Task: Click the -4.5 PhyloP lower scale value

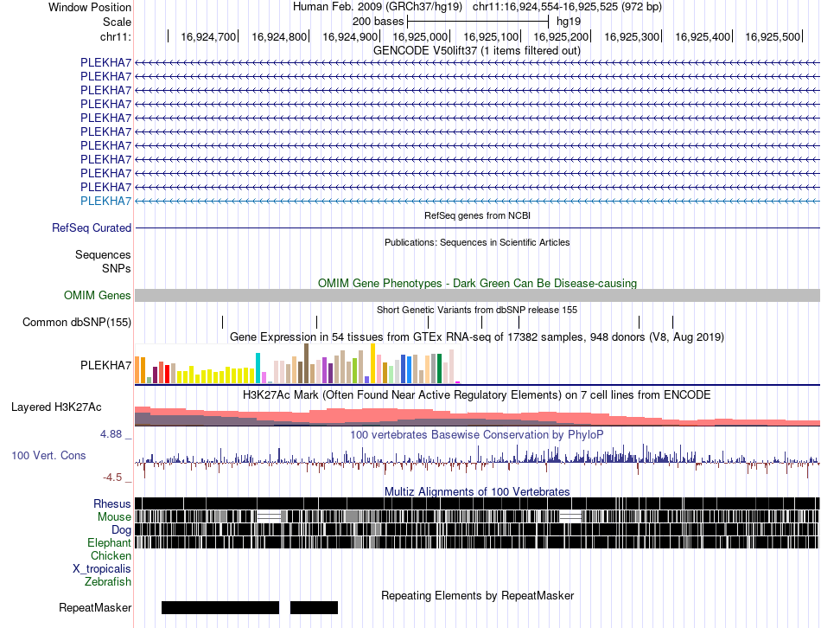Action: tap(112, 477)
